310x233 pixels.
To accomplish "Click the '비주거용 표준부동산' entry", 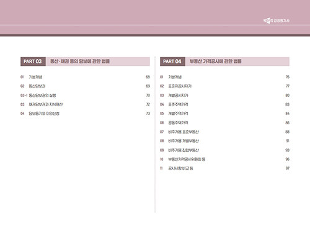I will click(x=184, y=132).
